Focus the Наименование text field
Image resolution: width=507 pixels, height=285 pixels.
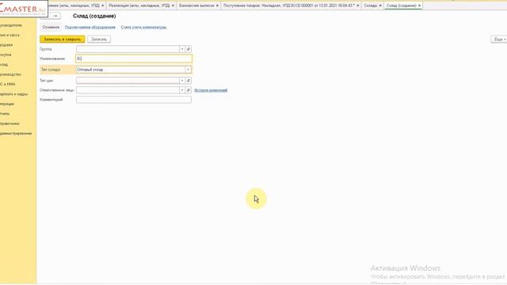134,59
